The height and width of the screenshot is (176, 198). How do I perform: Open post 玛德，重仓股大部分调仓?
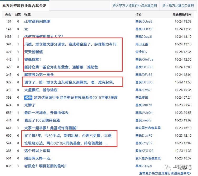[70, 44]
